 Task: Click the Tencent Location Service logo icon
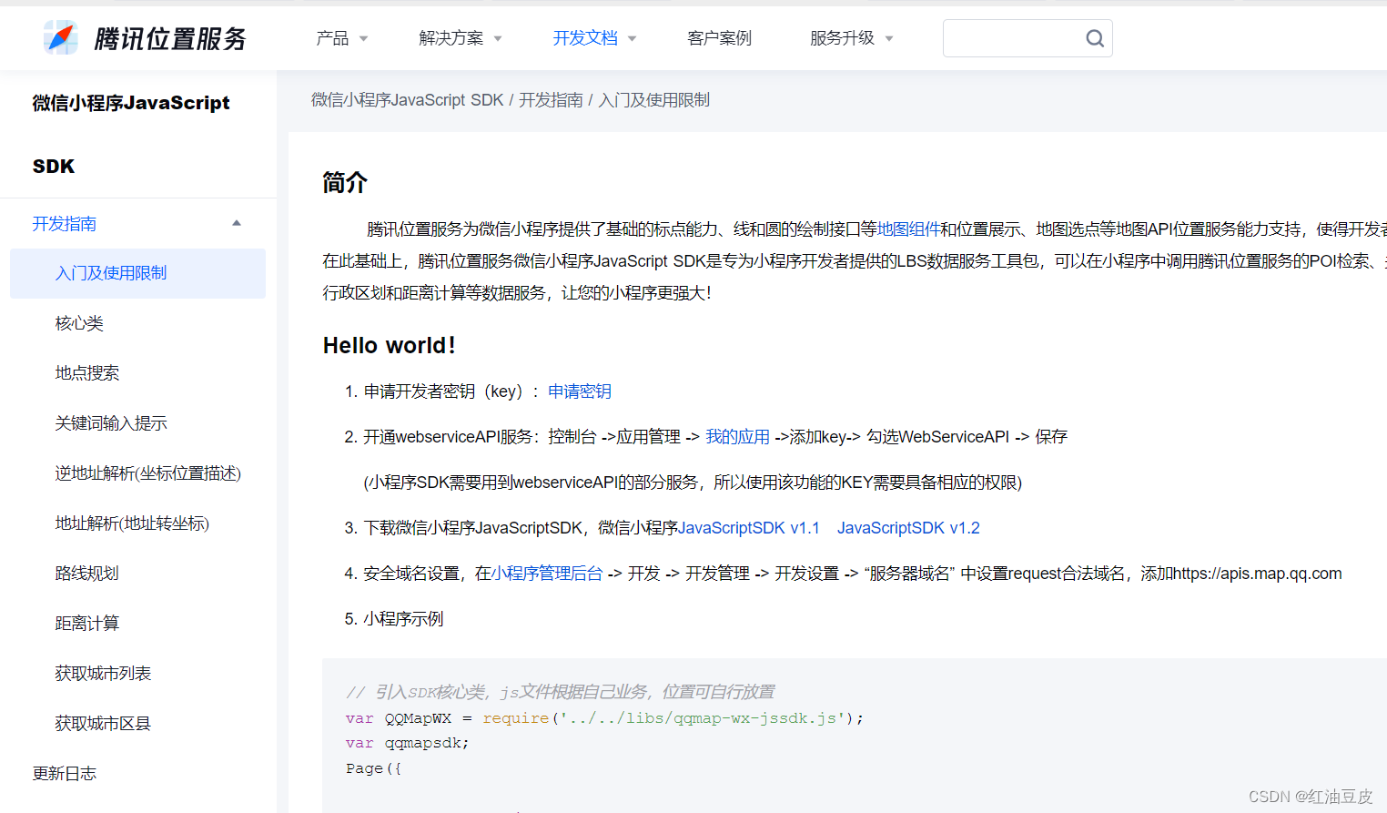pyautogui.click(x=61, y=37)
